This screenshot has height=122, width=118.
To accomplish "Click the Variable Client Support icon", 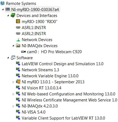I will 18,118.
